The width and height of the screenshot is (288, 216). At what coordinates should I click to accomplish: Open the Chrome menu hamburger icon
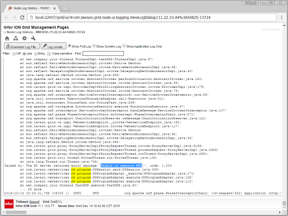point(281,17)
